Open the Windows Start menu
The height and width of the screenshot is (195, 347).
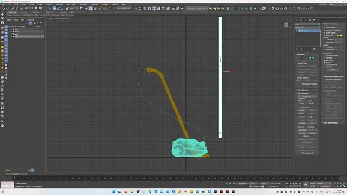[x=114, y=192]
